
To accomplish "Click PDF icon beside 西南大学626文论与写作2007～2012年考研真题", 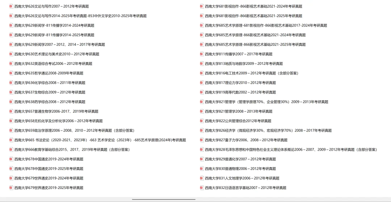I will point(11,6).
